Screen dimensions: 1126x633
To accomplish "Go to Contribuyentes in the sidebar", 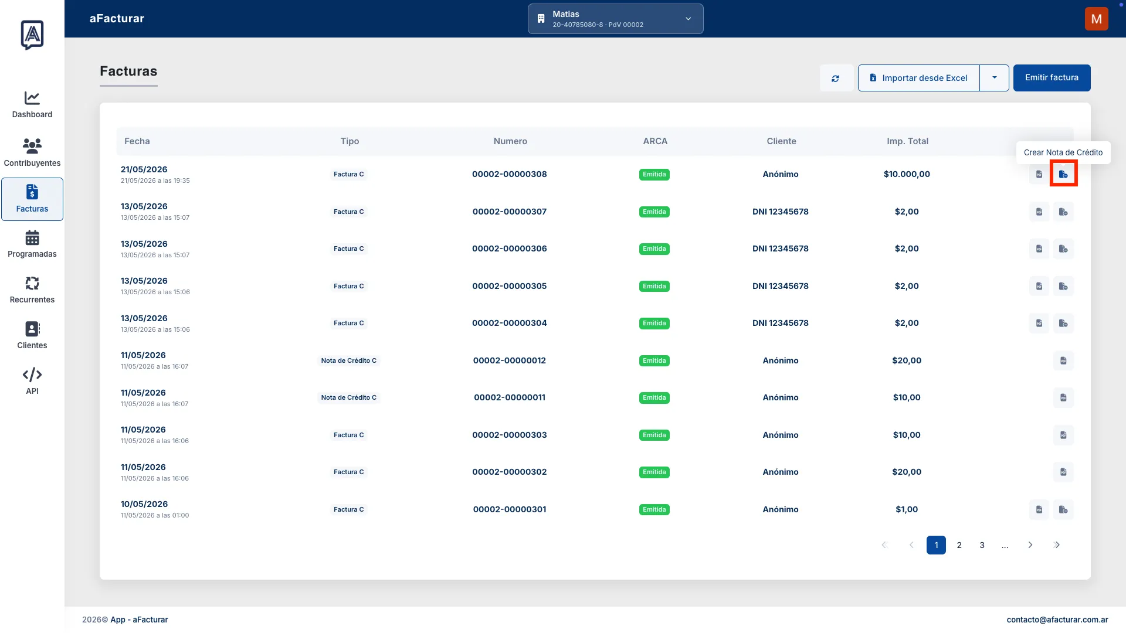I will point(32,152).
